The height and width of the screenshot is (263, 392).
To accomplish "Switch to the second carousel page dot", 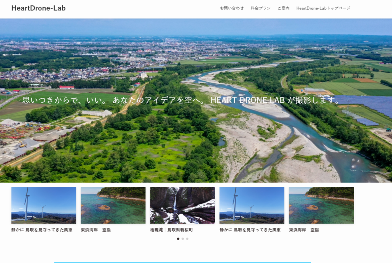I will 183,239.
